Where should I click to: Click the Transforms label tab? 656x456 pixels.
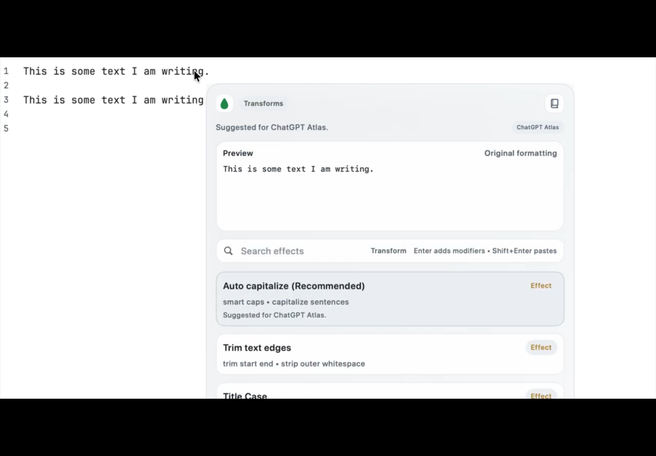[263, 104]
